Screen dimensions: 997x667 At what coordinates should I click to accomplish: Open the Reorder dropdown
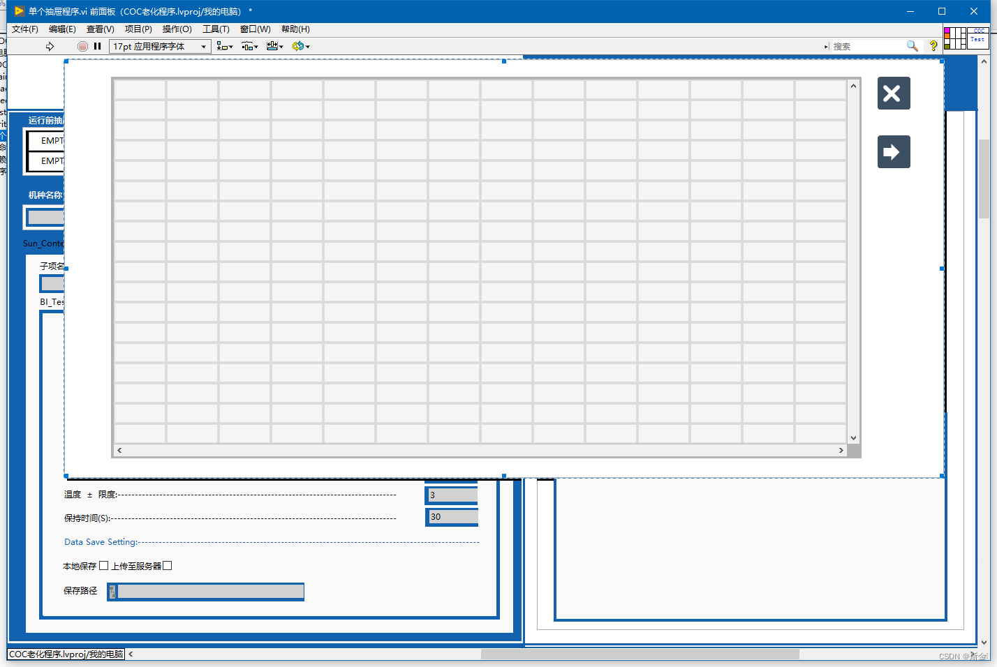(300, 46)
